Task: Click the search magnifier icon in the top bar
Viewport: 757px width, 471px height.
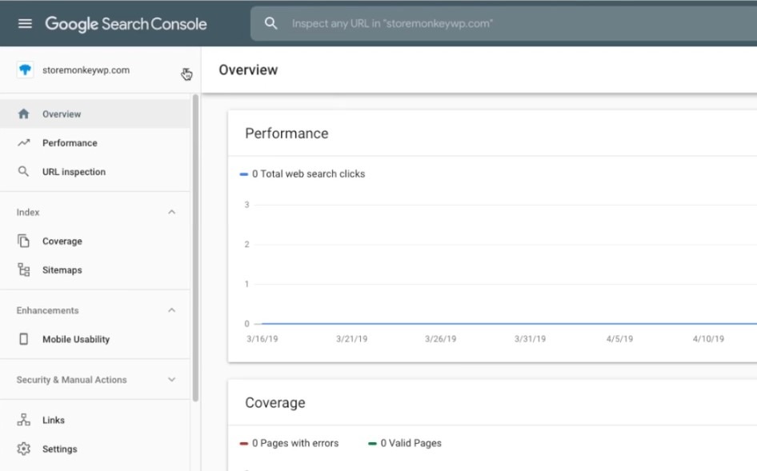Action: click(270, 23)
